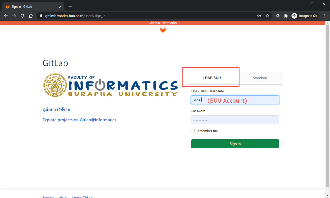Open saved passwords key icon
330x198 pixels.
(259, 16)
